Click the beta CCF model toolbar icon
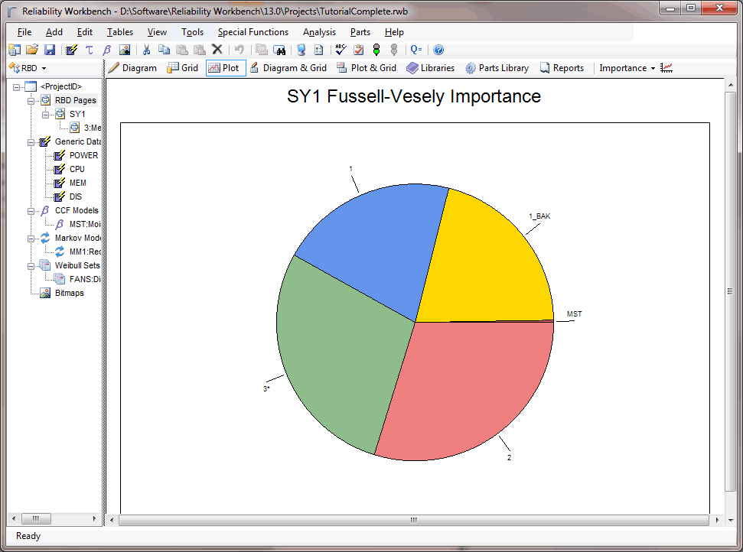 106,50
